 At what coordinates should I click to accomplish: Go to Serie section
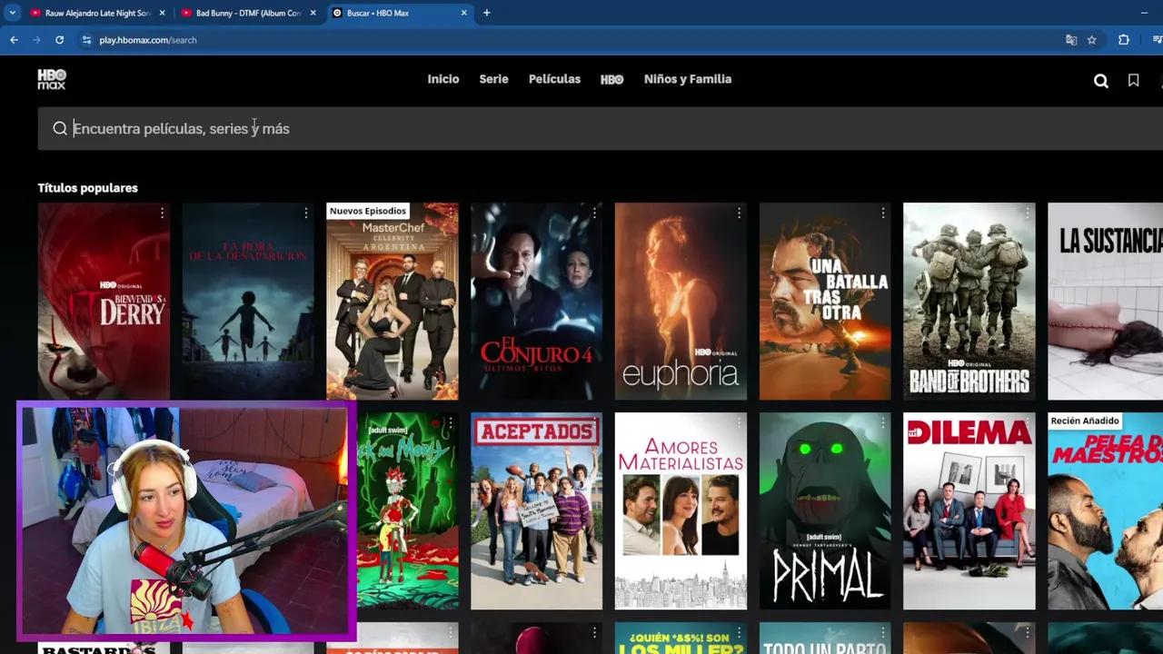(493, 79)
